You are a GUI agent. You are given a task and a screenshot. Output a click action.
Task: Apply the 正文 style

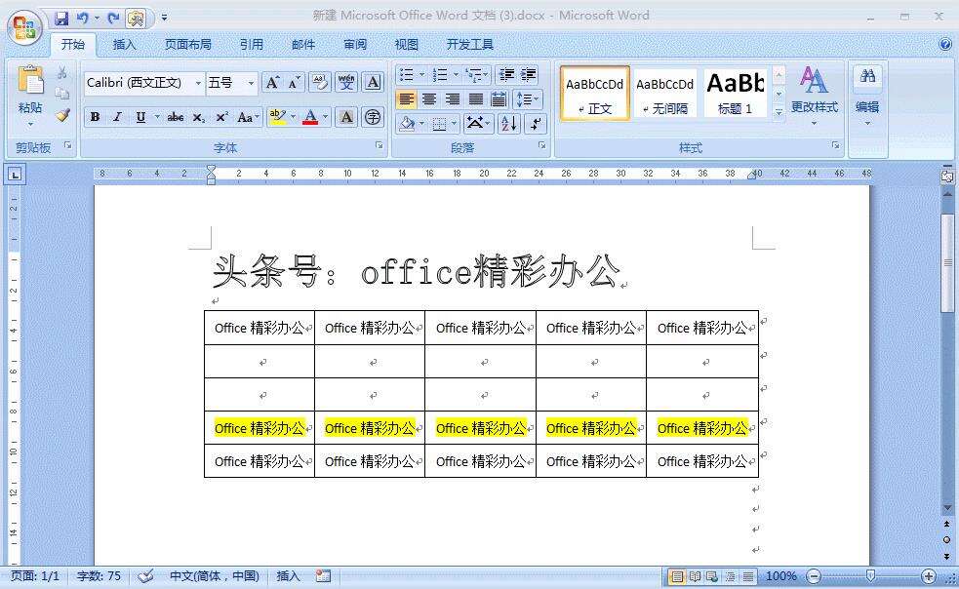point(594,94)
